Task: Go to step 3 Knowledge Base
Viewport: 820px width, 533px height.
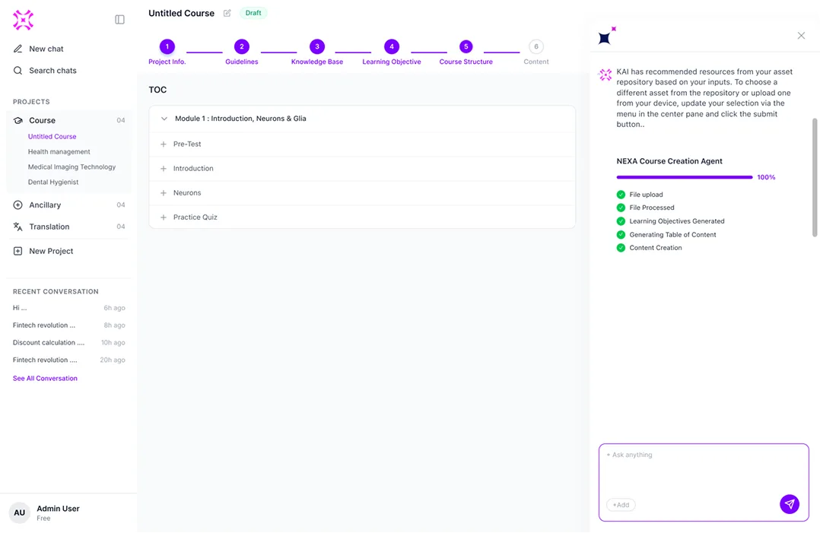Action: pos(317,46)
